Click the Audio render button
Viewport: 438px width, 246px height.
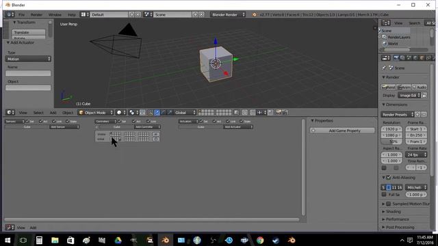coord(420,87)
